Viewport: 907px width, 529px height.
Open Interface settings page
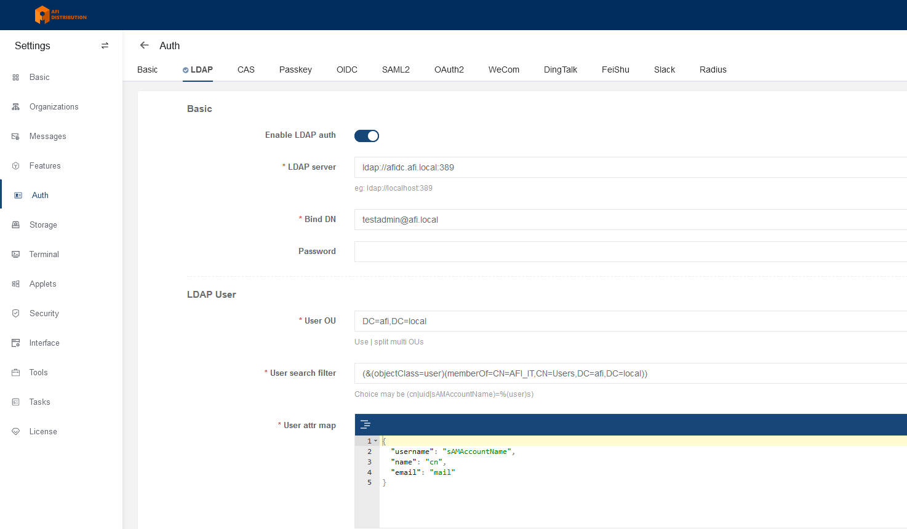44,343
